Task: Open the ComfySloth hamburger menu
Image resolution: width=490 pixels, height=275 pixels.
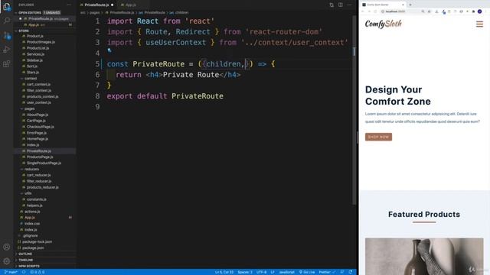Action: pyautogui.click(x=479, y=24)
